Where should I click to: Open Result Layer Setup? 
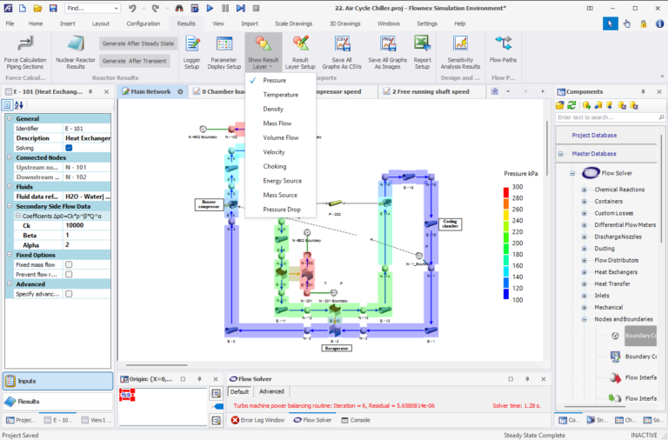(x=300, y=53)
